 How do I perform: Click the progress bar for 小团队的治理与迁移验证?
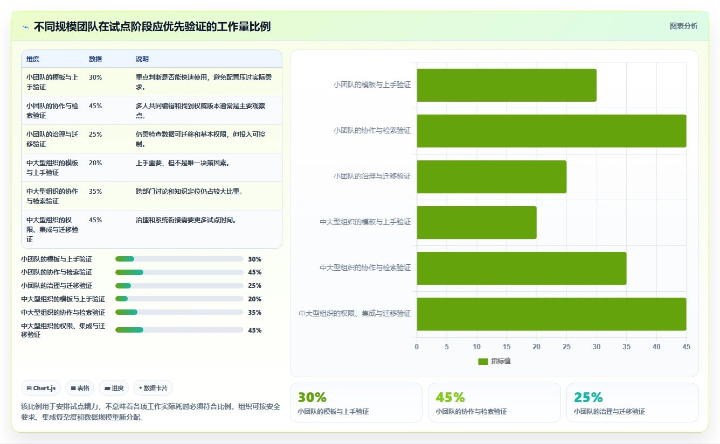pos(179,286)
